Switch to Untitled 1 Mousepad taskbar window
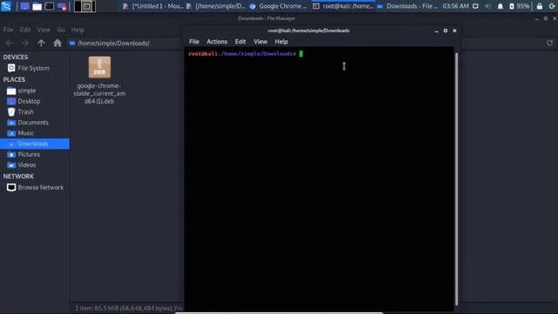Image resolution: width=558 pixels, height=314 pixels. 153,6
